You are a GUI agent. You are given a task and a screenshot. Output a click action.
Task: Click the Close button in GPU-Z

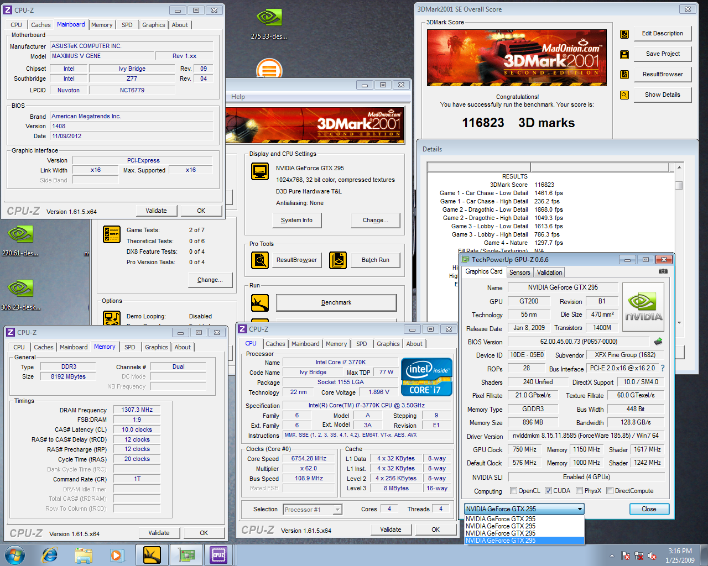[x=649, y=509]
